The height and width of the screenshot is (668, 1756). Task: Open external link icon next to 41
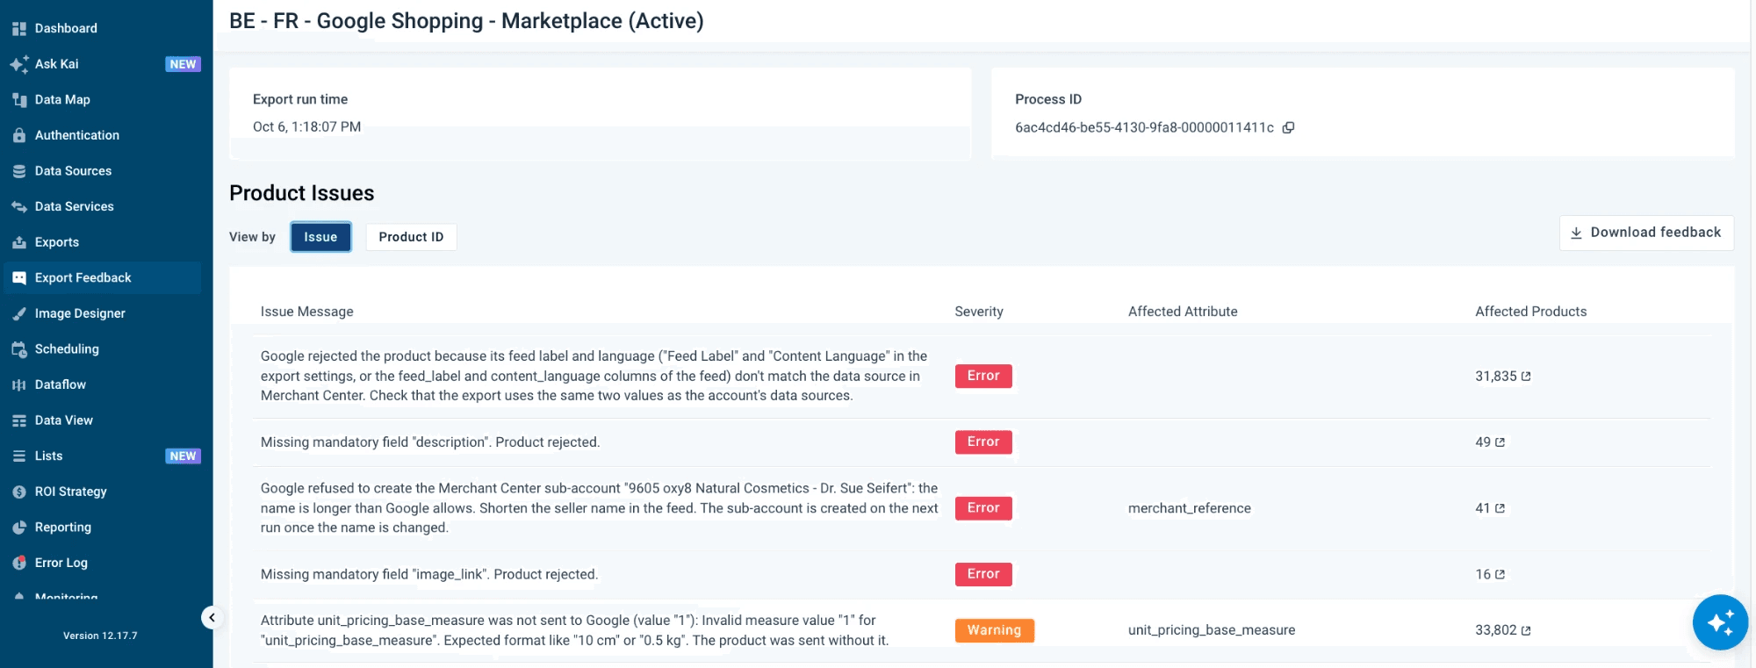1500,508
